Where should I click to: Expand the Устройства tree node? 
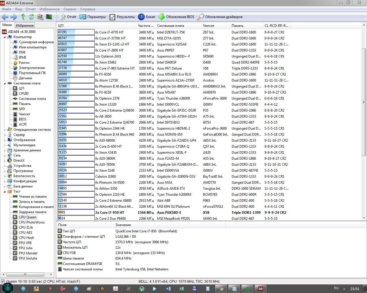(5, 166)
